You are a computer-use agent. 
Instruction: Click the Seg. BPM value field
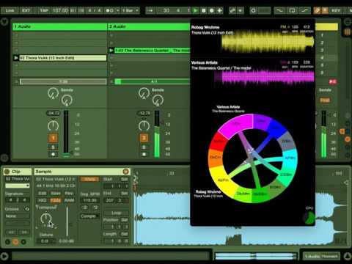click(89, 200)
